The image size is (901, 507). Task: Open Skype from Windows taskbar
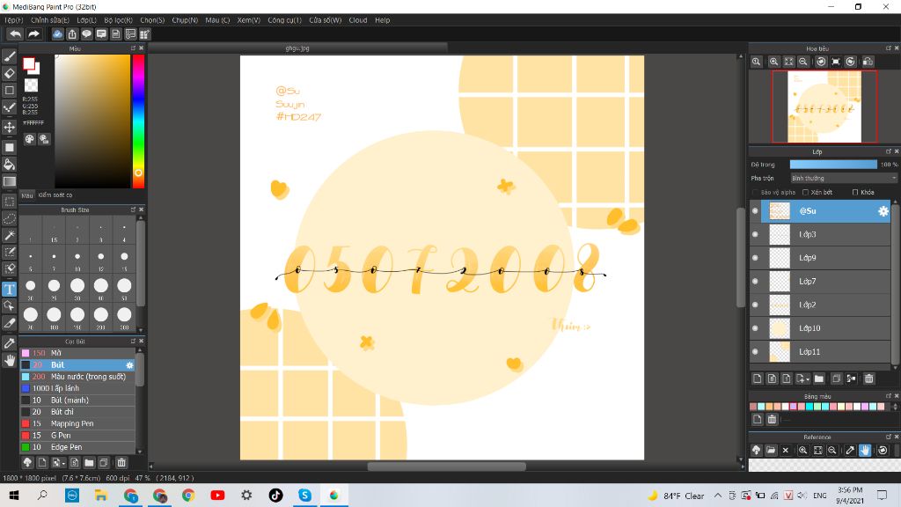click(x=304, y=495)
